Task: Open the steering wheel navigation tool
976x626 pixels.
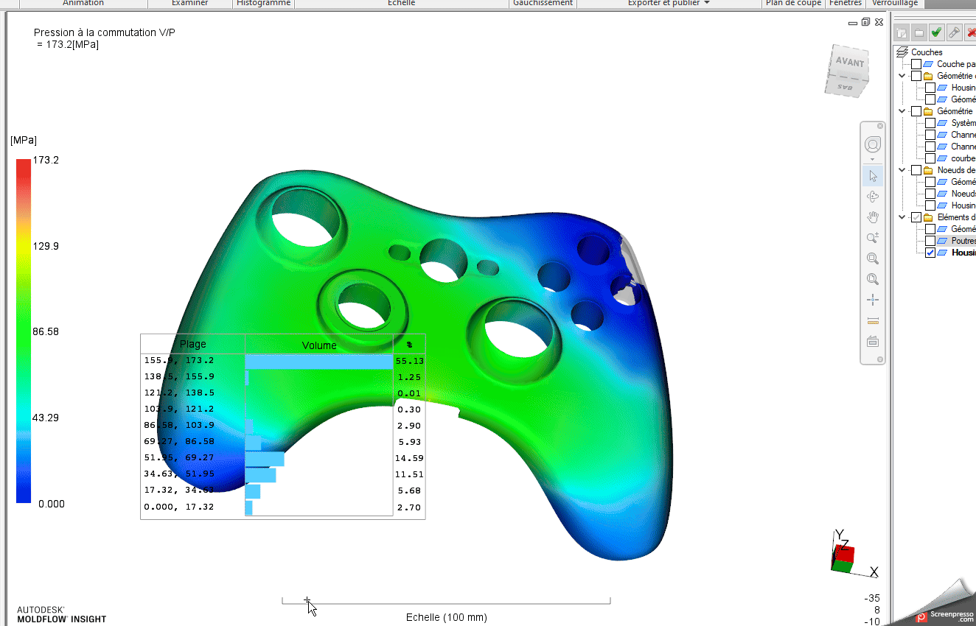Action: pos(873,145)
